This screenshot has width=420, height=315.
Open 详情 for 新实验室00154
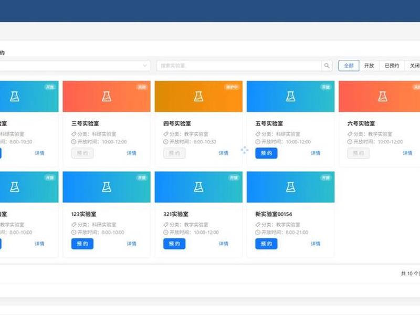pos(316,244)
